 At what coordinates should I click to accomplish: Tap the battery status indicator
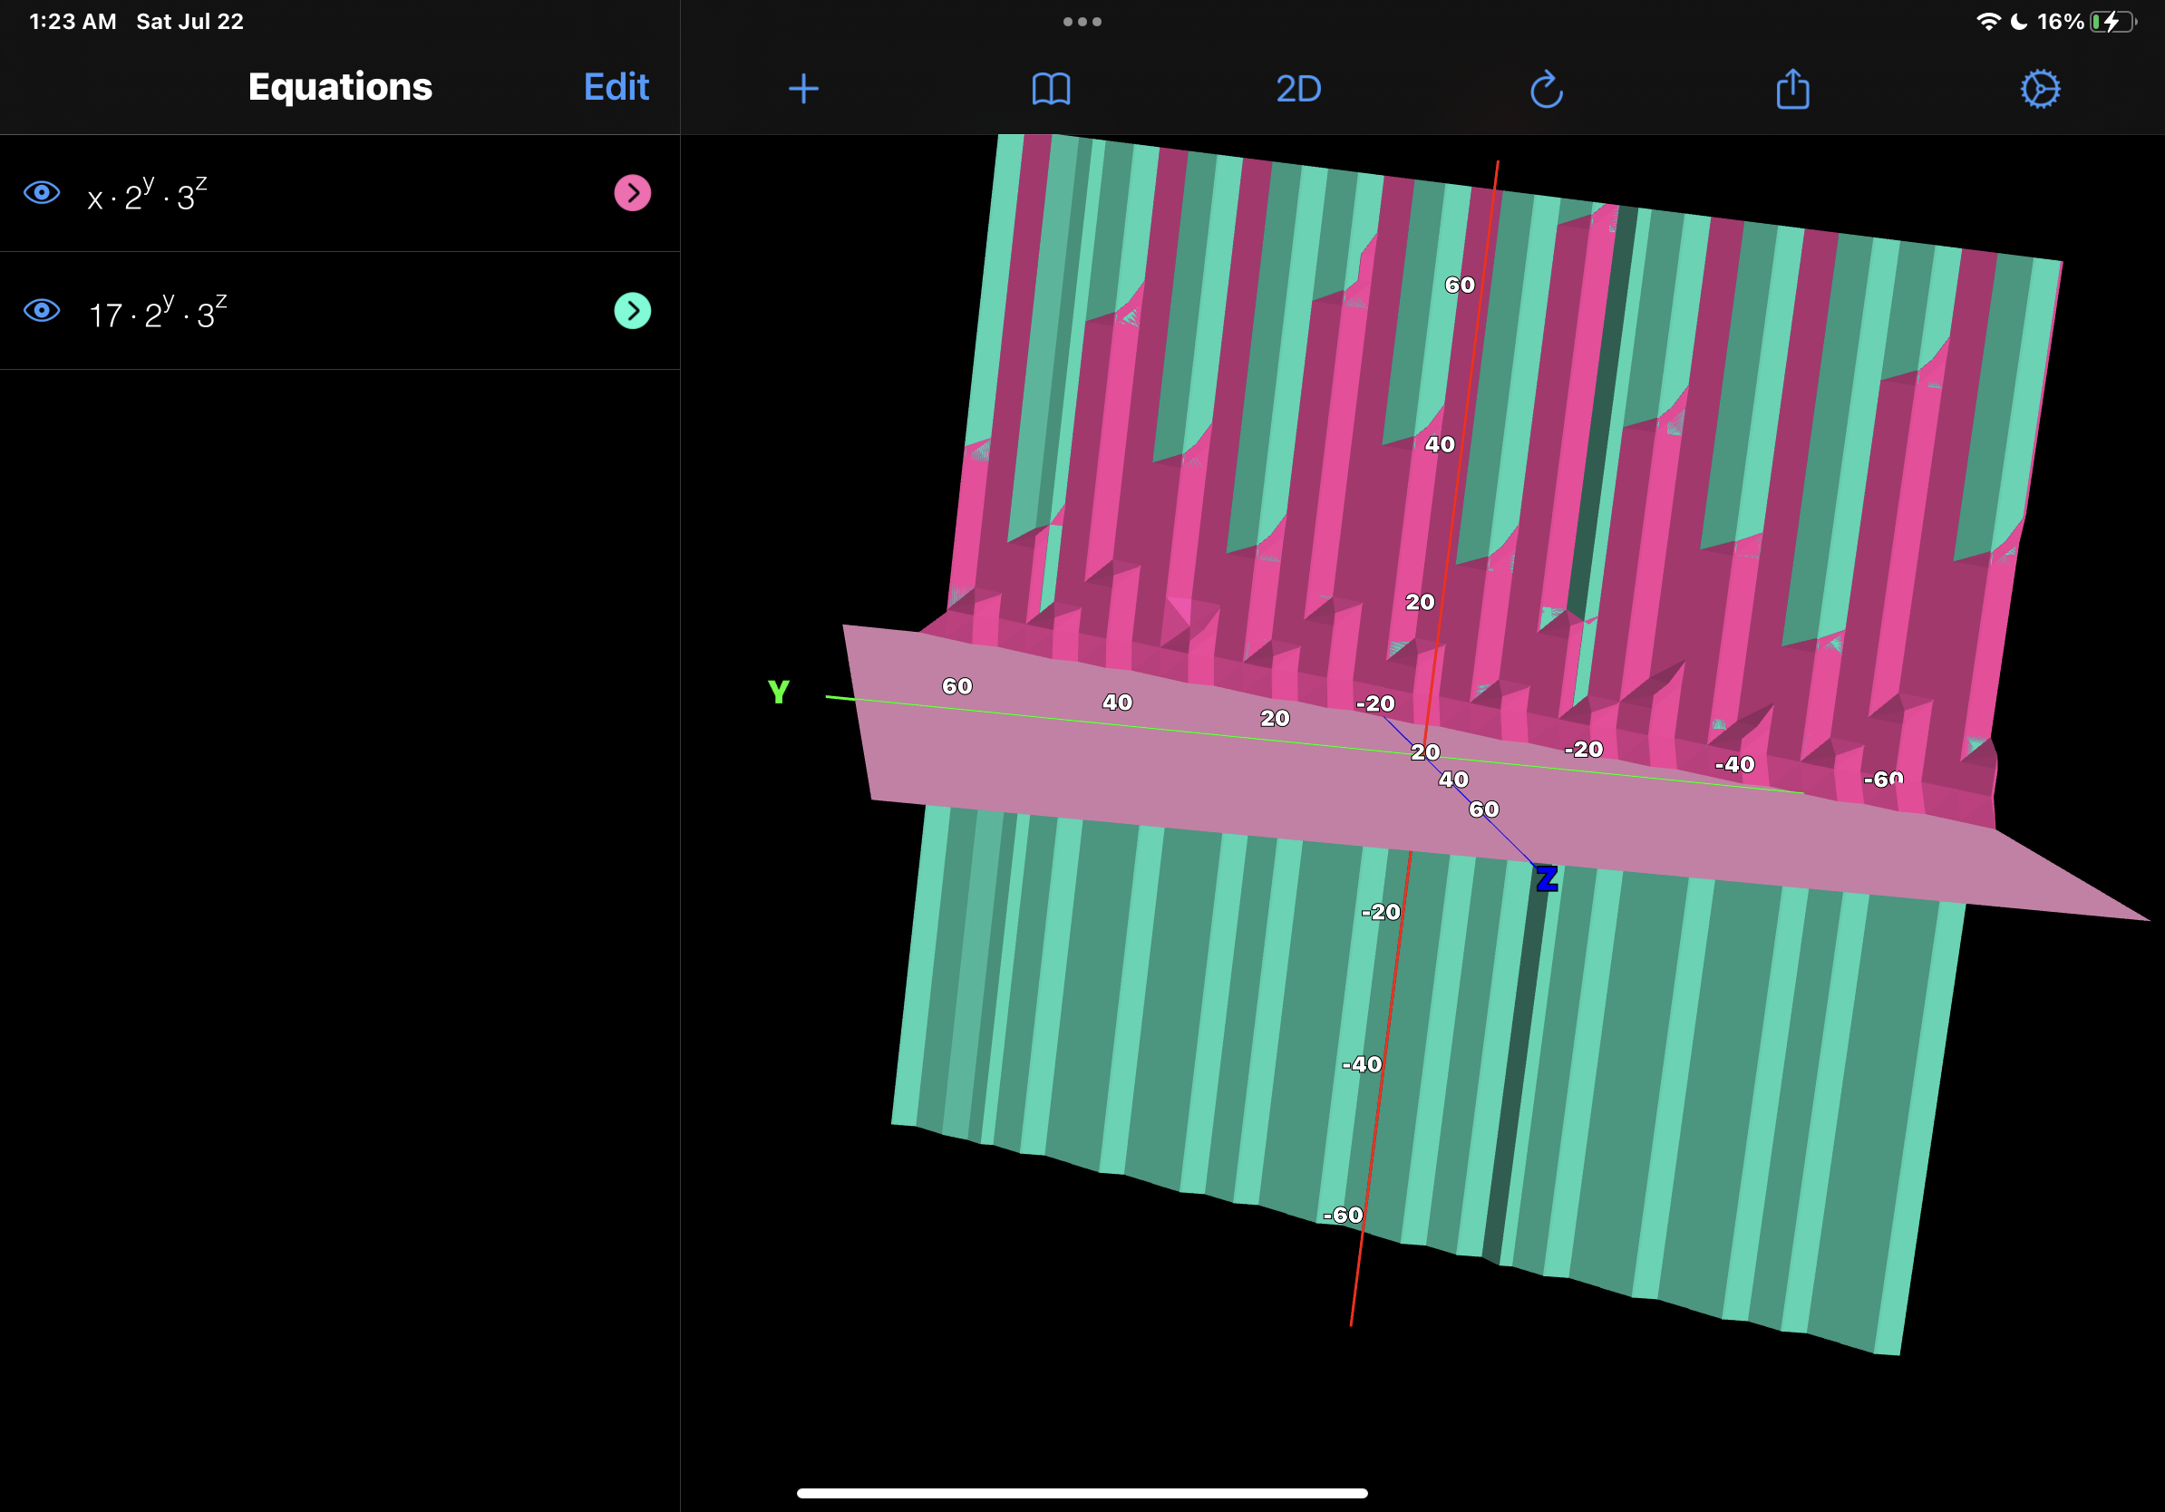(x=2114, y=22)
